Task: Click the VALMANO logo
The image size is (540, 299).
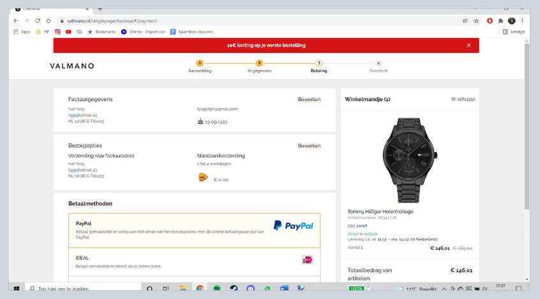Action: (x=72, y=66)
